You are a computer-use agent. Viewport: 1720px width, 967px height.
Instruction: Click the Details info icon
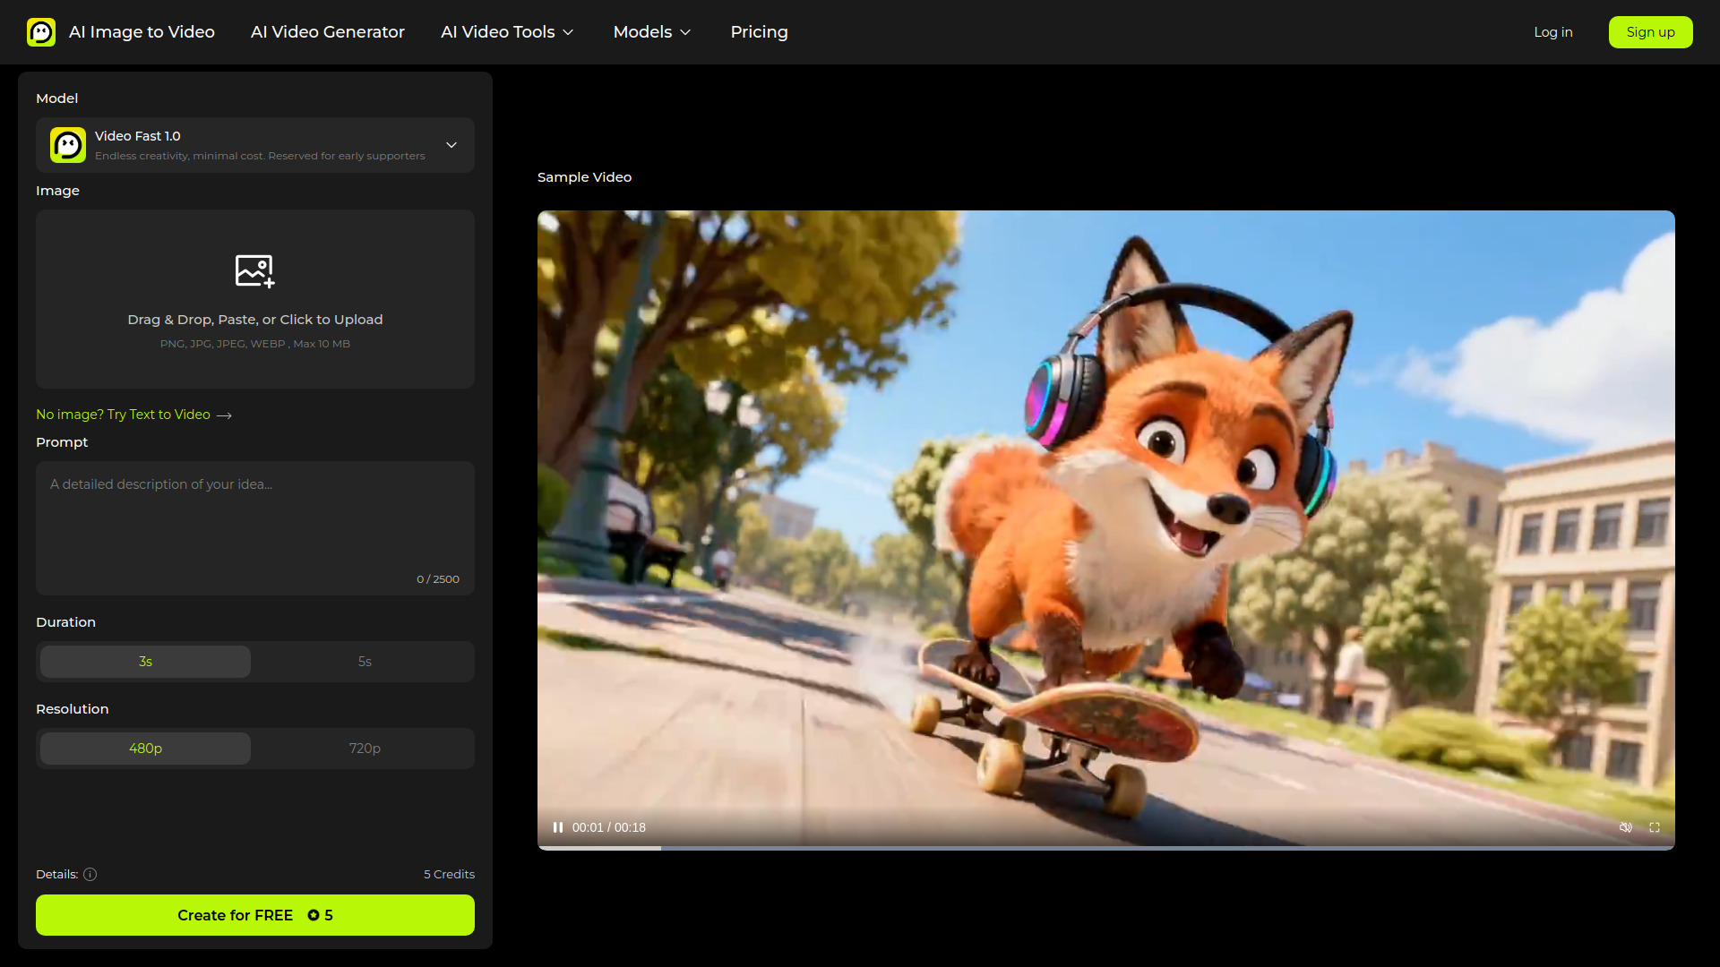pos(90,874)
